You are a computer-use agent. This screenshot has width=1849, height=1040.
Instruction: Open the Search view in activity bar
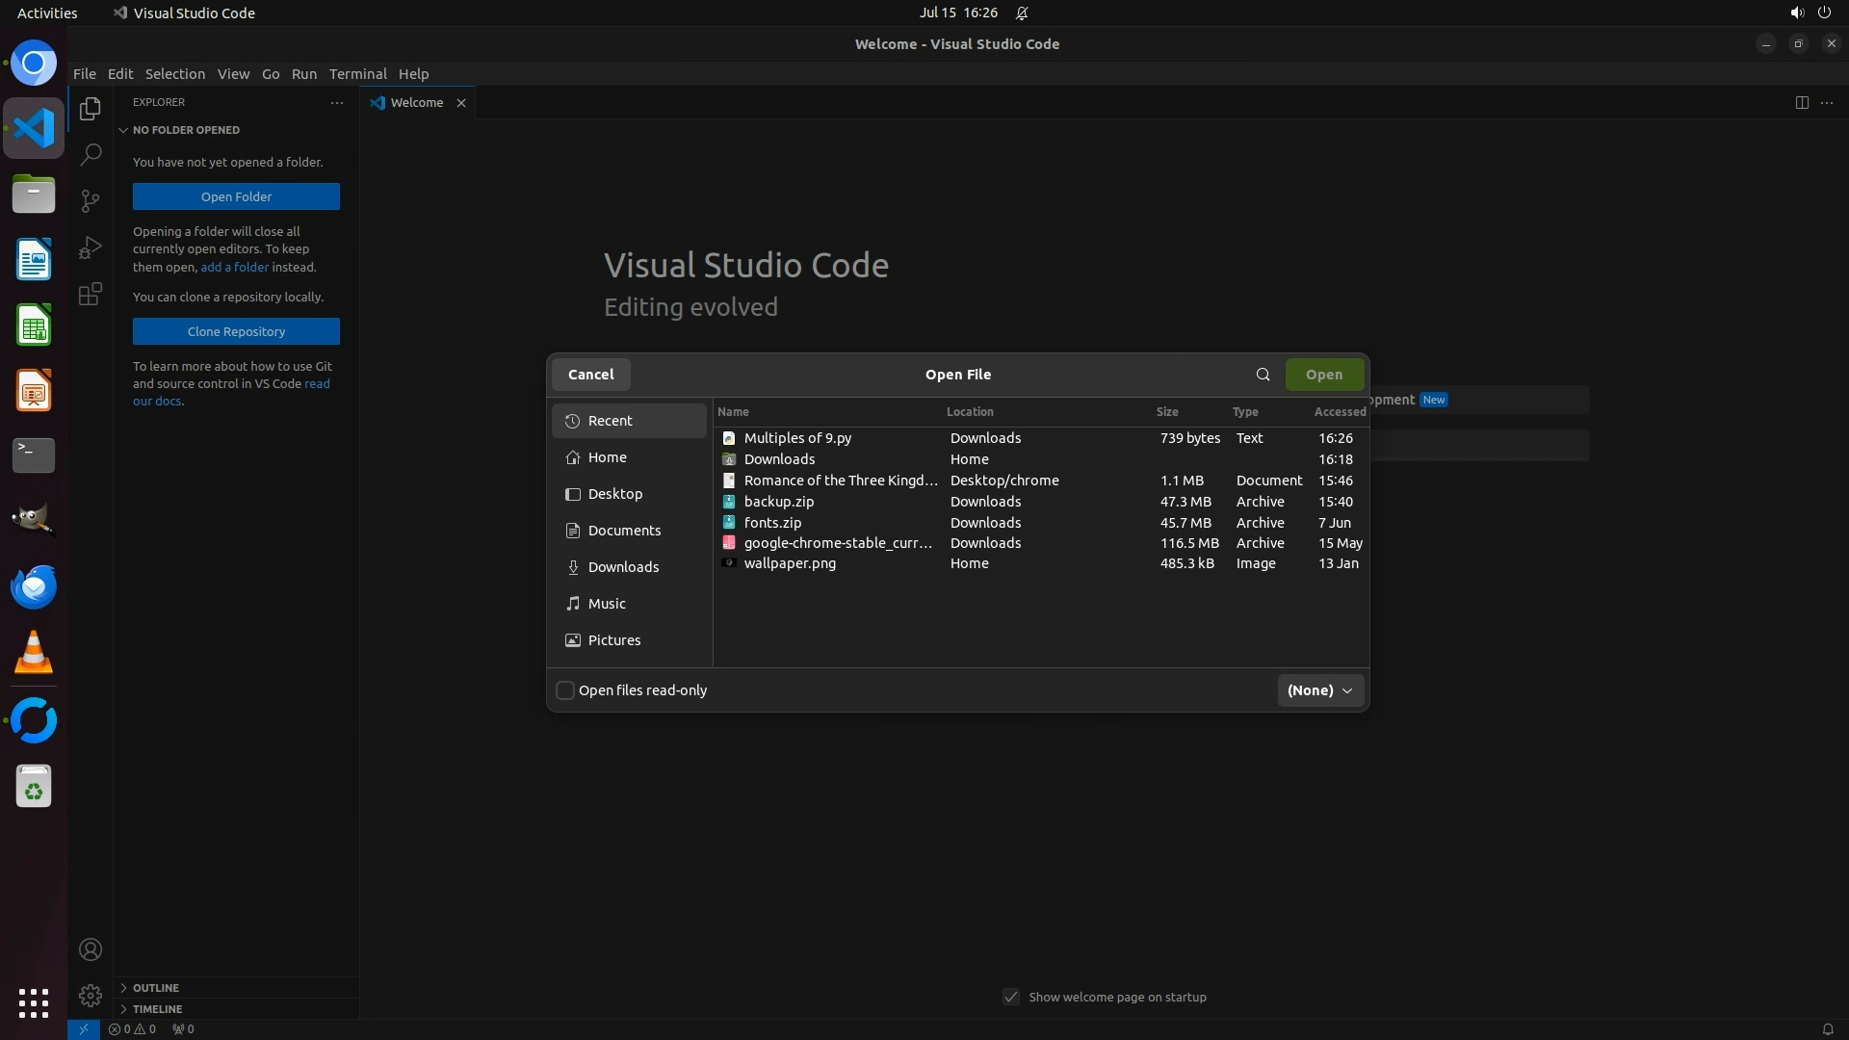click(x=91, y=154)
